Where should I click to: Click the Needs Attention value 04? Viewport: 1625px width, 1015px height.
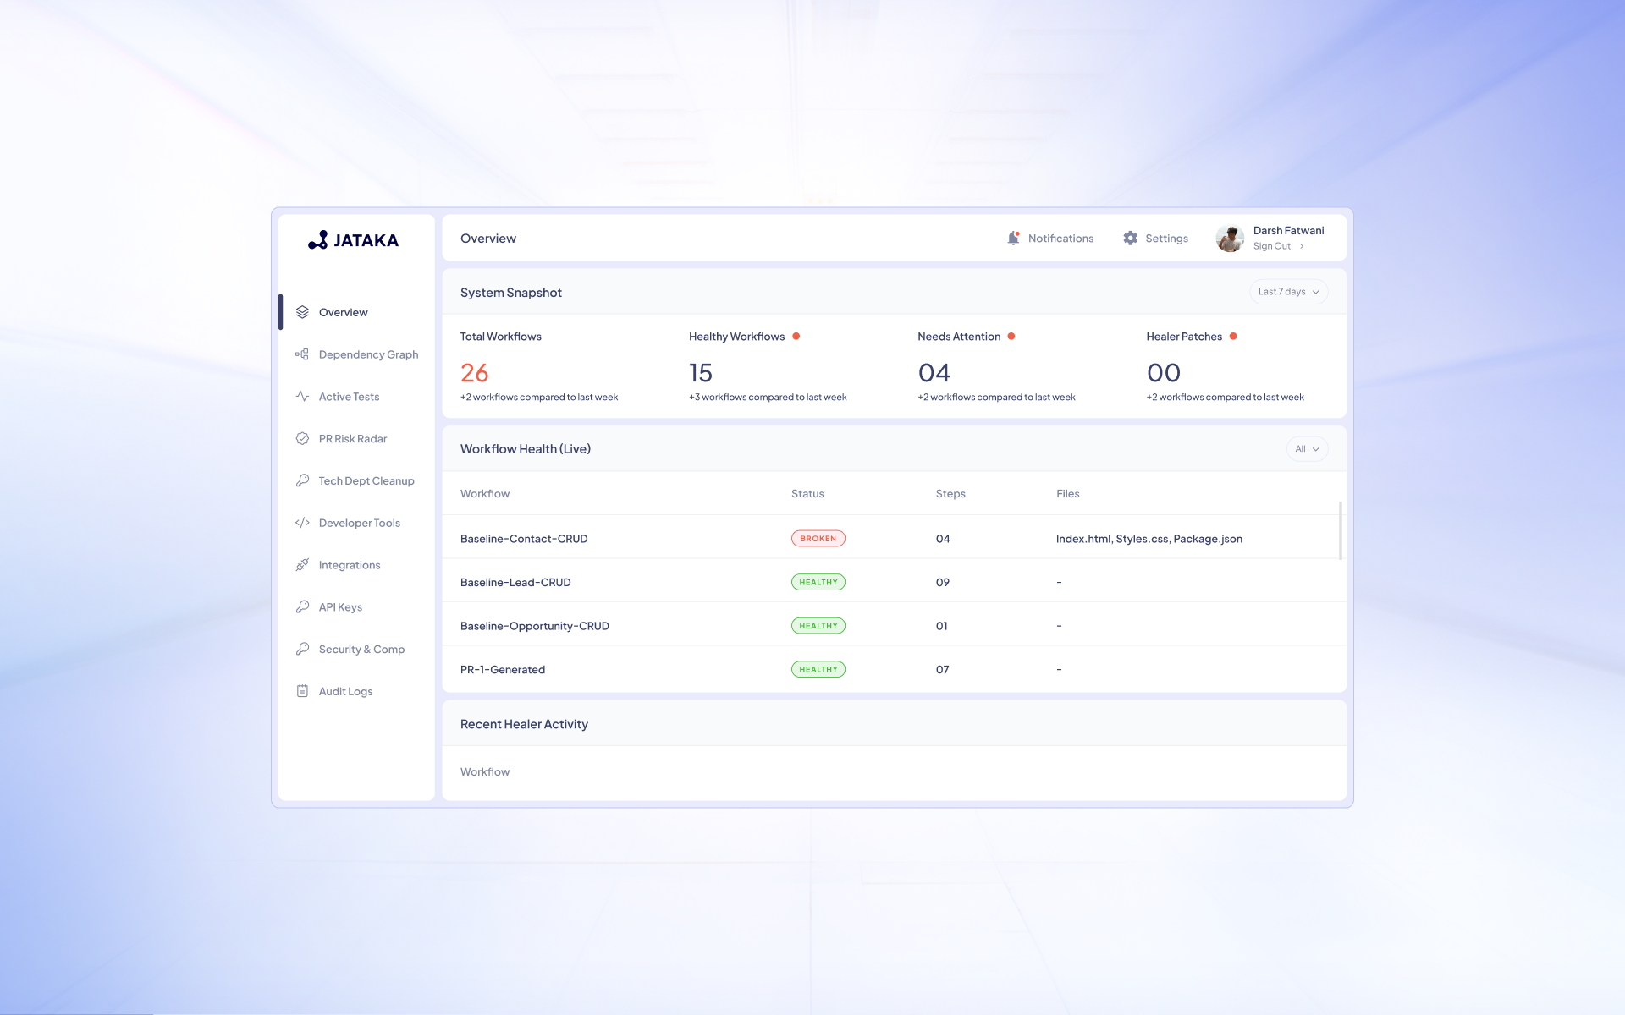coord(934,373)
